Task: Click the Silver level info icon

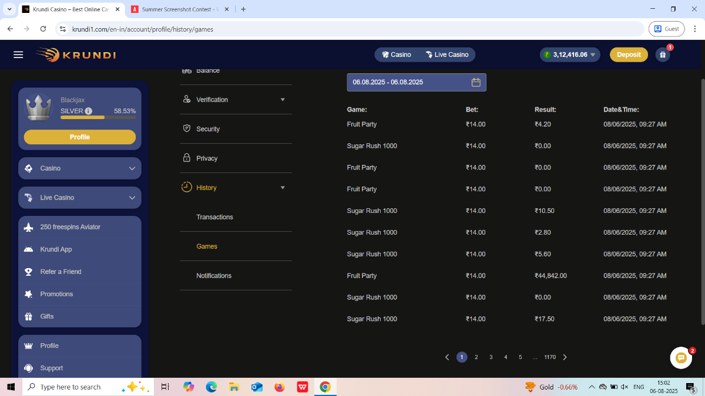Action: tap(88, 111)
